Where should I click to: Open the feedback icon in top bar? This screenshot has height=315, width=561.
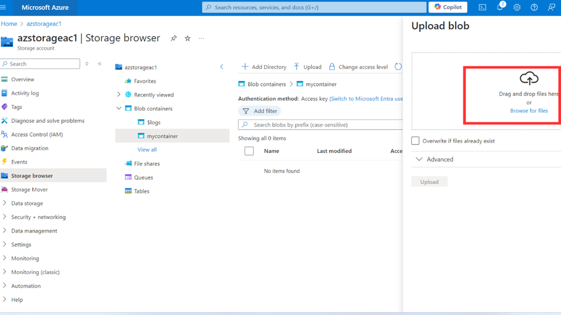(551, 7)
